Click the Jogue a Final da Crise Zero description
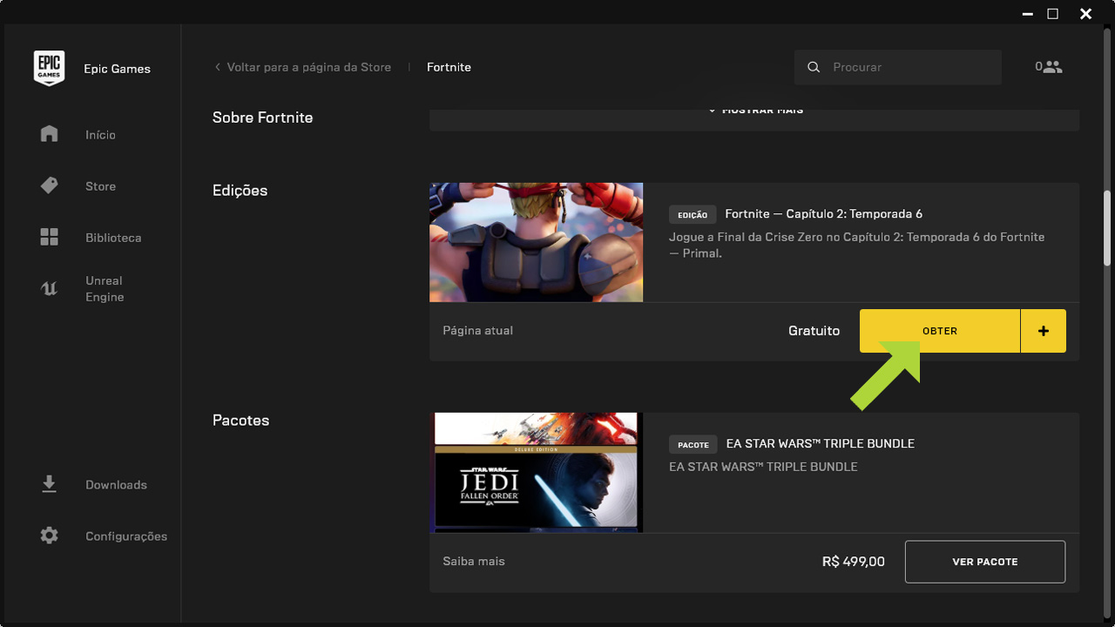 (856, 246)
